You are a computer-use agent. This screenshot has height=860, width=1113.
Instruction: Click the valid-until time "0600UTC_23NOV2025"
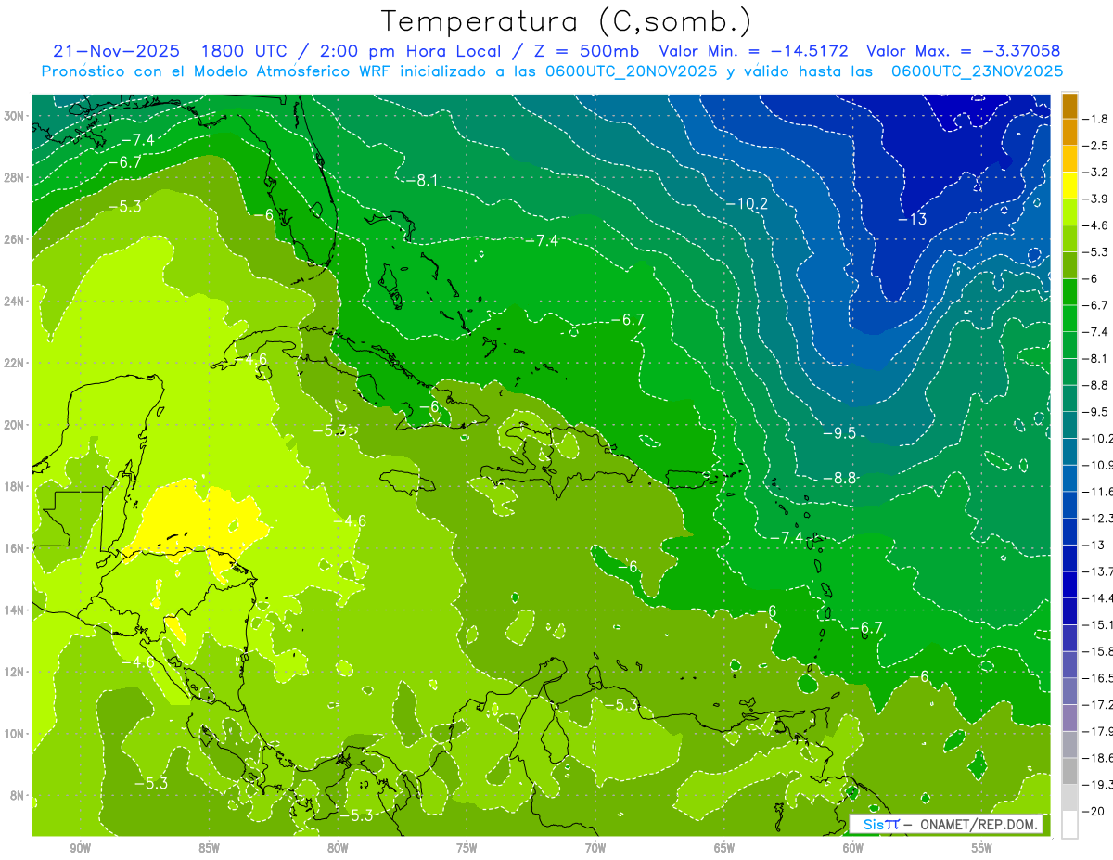(x=978, y=71)
